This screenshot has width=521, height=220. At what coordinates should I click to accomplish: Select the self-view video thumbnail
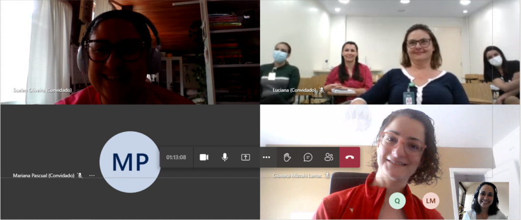[483, 200]
